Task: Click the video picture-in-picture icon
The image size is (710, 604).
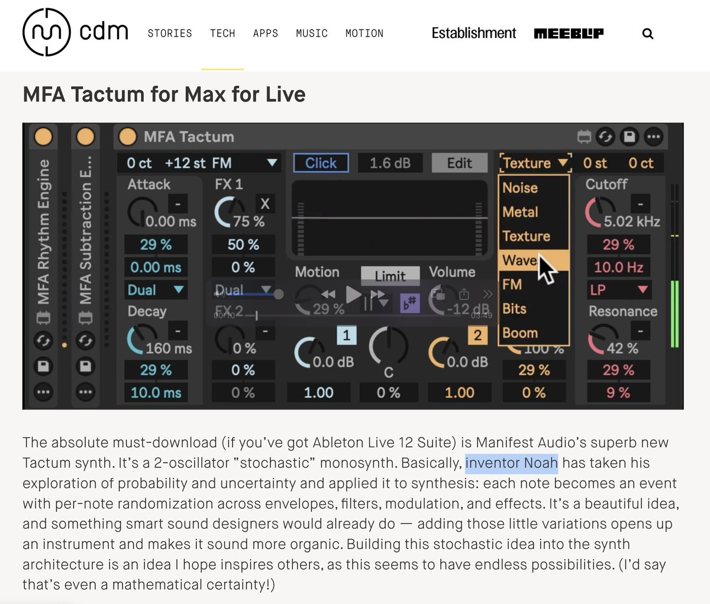Action: click(438, 293)
